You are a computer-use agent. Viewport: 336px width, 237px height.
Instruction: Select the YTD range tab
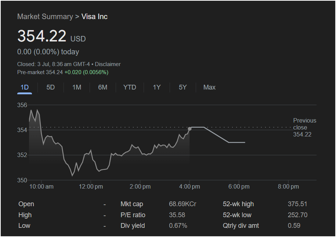pyautogui.click(x=130, y=87)
